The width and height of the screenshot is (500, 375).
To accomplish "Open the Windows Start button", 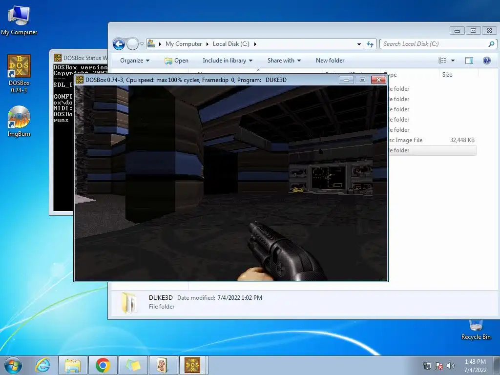I will tap(13, 365).
